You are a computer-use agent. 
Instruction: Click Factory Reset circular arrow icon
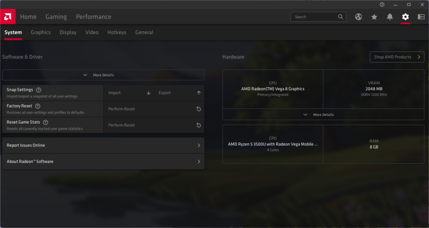click(x=199, y=109)
